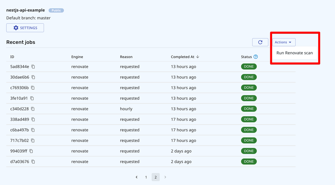
Task: Open repository Settings button
Action: [25, 28]
